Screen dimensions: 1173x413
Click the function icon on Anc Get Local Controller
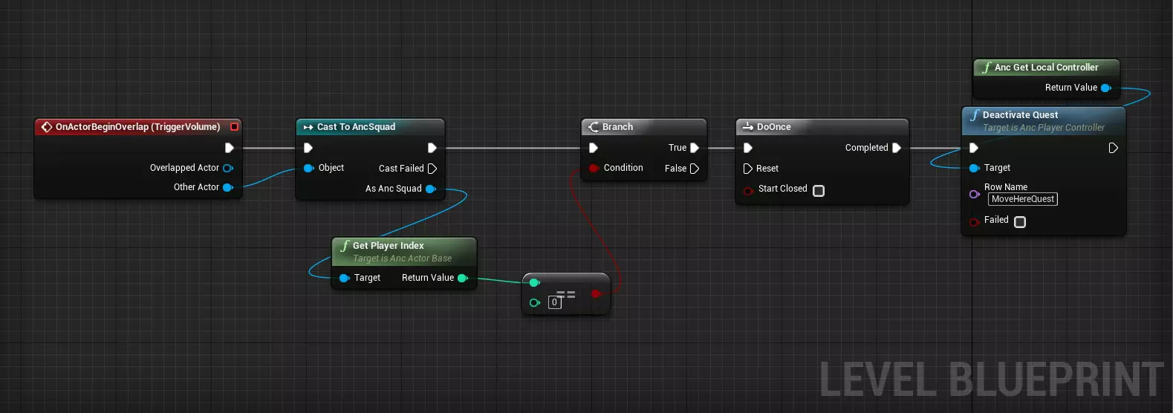coord(987,68)
